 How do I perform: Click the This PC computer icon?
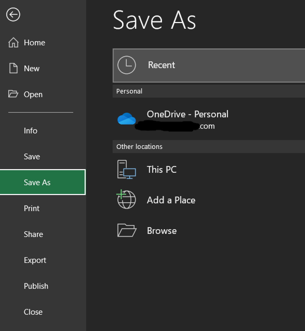[127, 170]
